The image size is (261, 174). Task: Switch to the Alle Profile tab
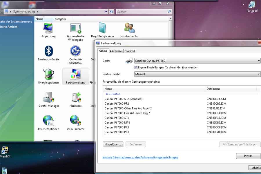coord(116,51)
